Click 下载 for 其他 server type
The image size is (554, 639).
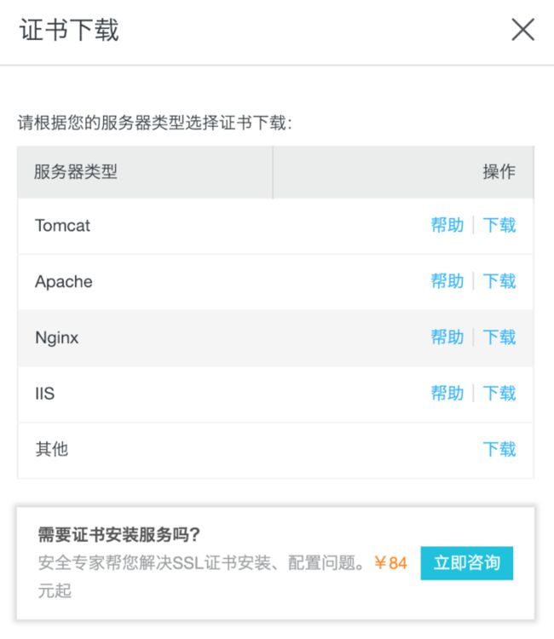click(499, 449)
